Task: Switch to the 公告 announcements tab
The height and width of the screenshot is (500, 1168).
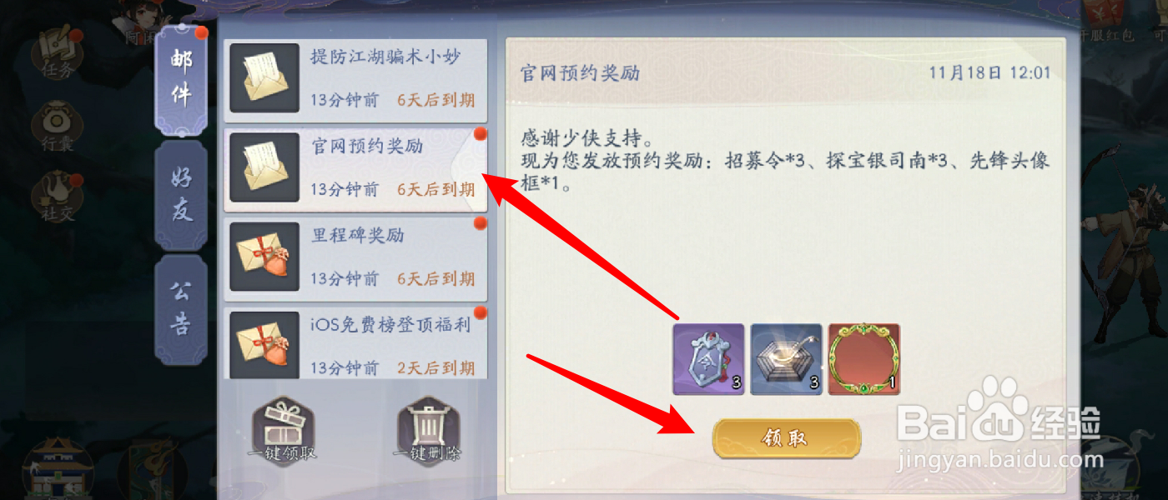Action: (x=181, y=309)
